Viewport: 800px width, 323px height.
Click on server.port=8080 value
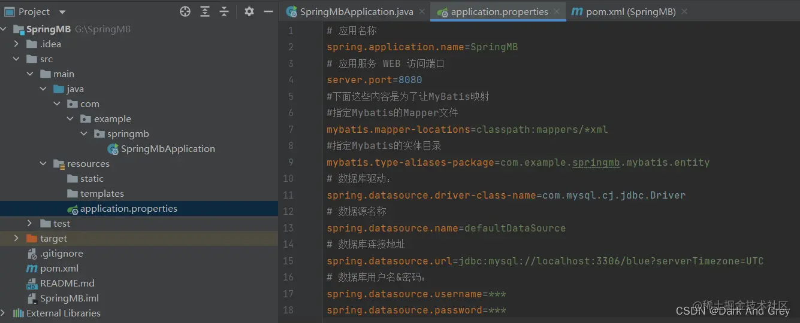tap(410, 80)
